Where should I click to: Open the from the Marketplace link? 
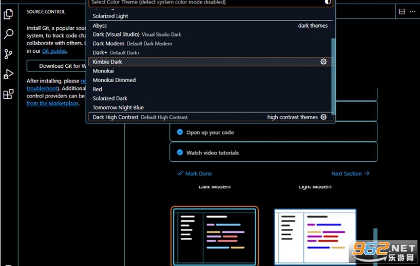click(52, 103)
